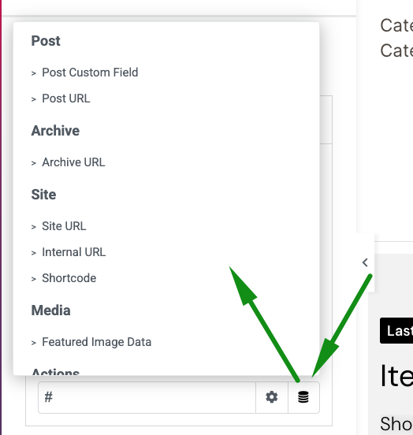Select Archive URL entry
The height and width of the screenshot is (435, 413).
click(73, 162)
